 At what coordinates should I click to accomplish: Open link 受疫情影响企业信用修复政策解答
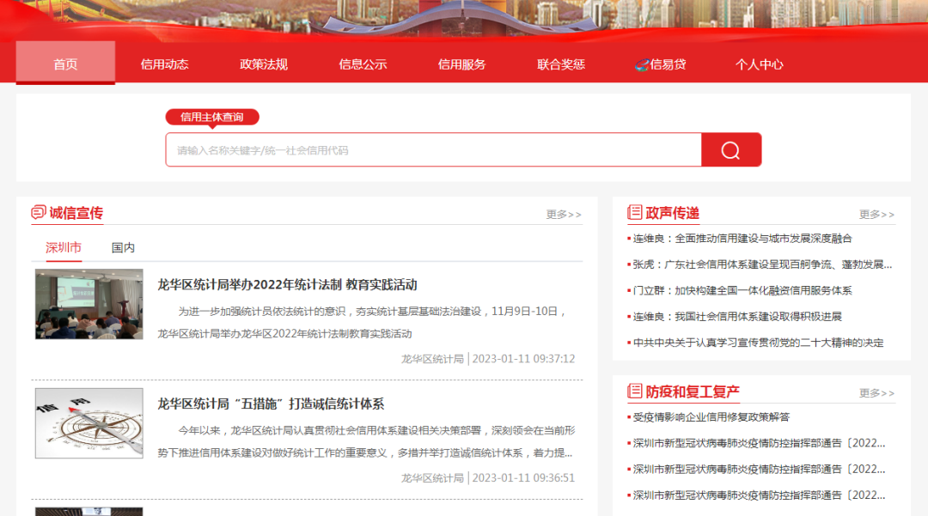(711, 417)
